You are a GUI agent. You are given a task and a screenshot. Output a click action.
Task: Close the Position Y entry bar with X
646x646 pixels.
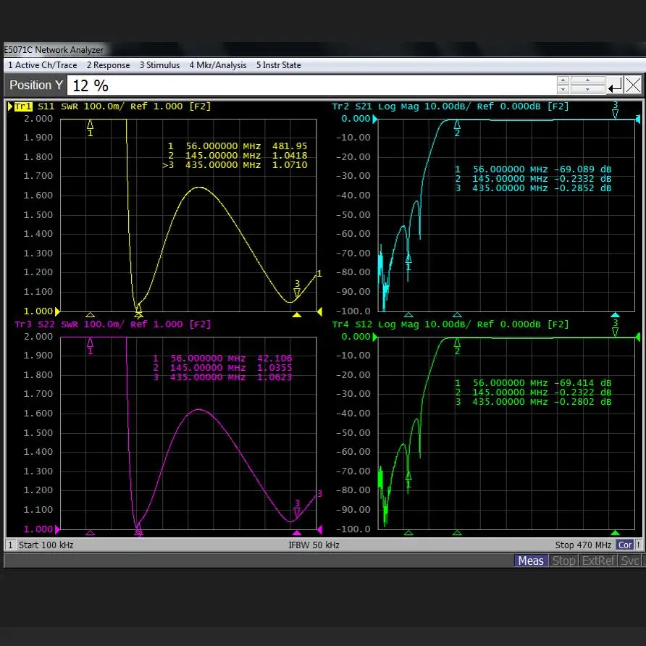[x=633, y=85]
